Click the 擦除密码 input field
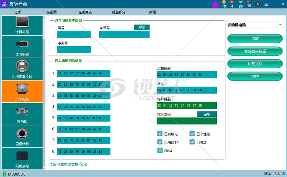The width and height of the screenshot is (287, 177). [x=187, y=121]
